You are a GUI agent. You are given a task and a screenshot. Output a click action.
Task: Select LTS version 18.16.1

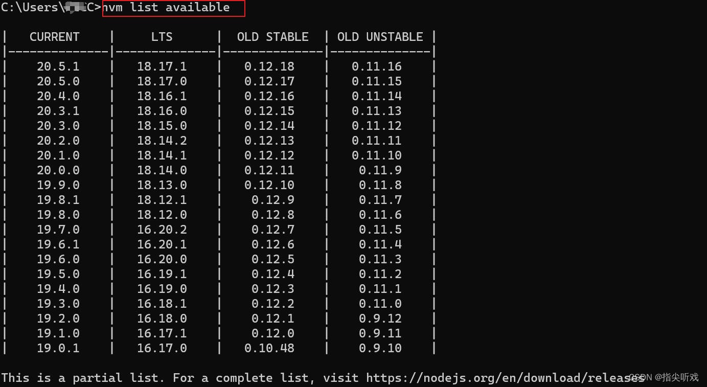162,97
